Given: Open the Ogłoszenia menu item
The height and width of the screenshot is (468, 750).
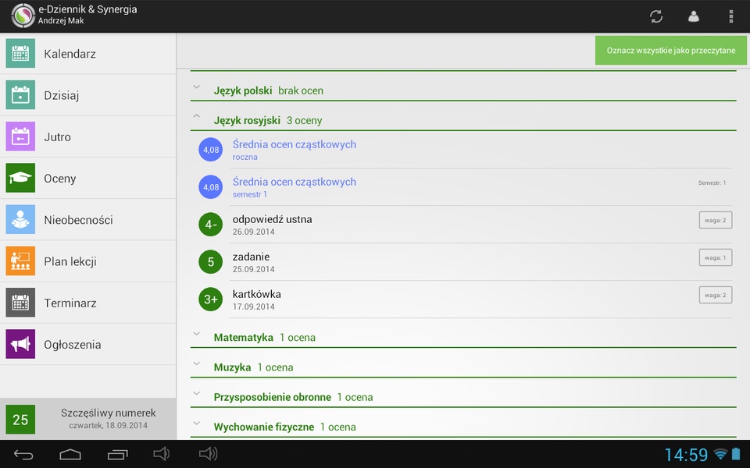Looking at the screenshot, I should (x=88, y=344).
